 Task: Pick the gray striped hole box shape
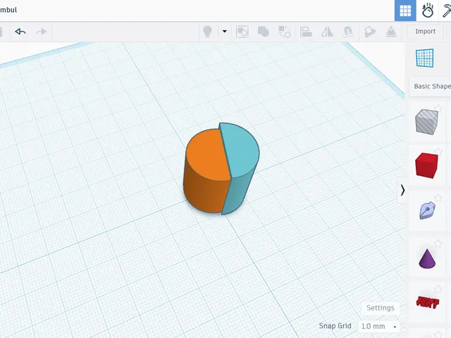pyautogui.click(x=426, y=122)
